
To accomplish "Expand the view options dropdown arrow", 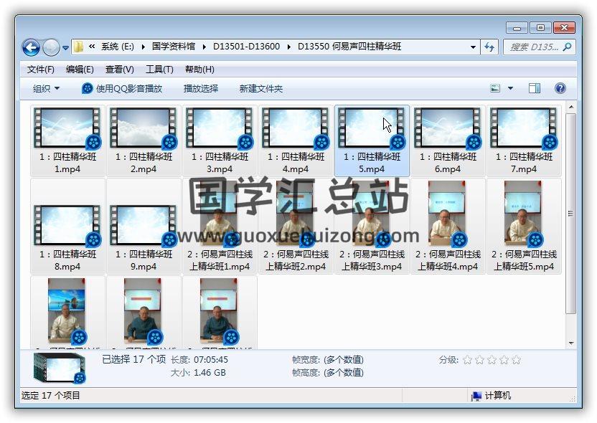I will 510,88.
